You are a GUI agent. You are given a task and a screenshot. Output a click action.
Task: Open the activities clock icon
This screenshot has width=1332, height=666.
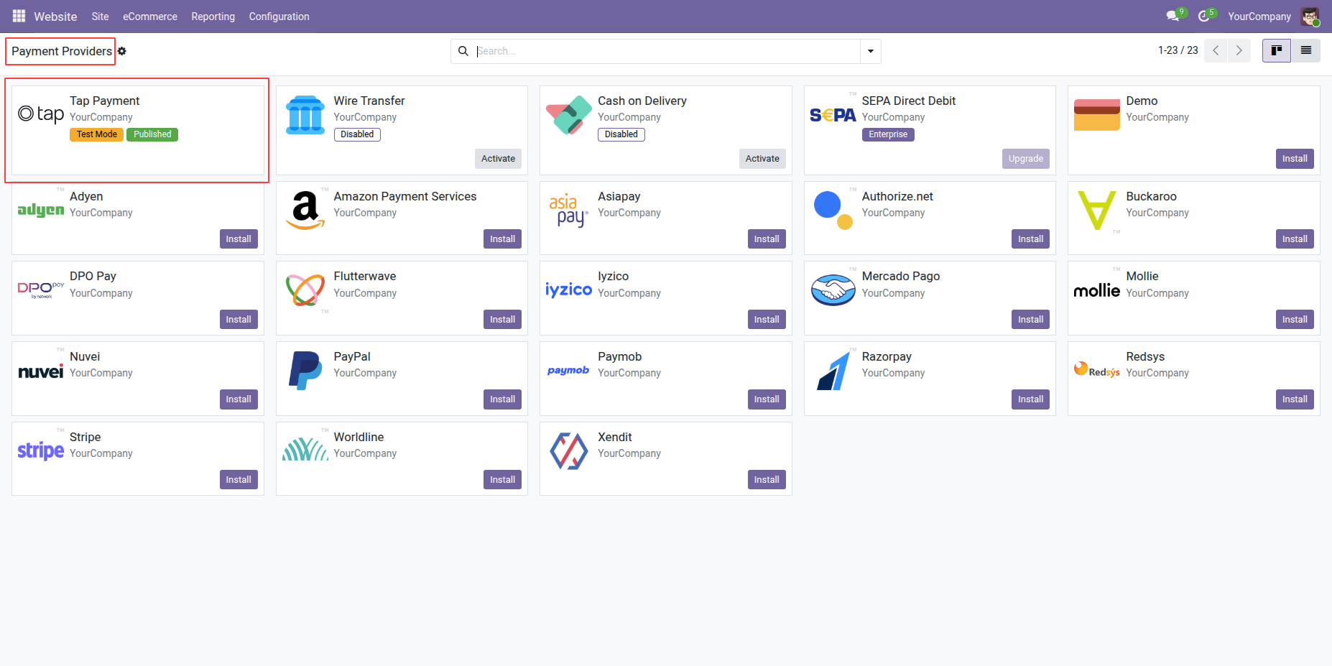coord(1205,16)
